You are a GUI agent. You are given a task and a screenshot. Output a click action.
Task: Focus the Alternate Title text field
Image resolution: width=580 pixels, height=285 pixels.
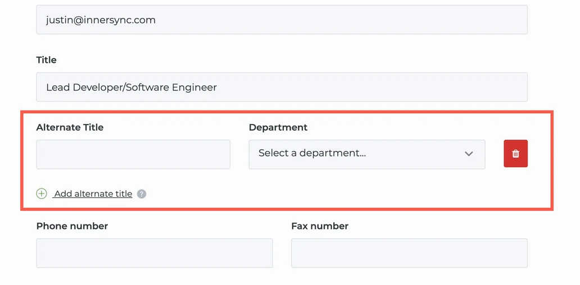pyautogui.click(x=133, y=154)
